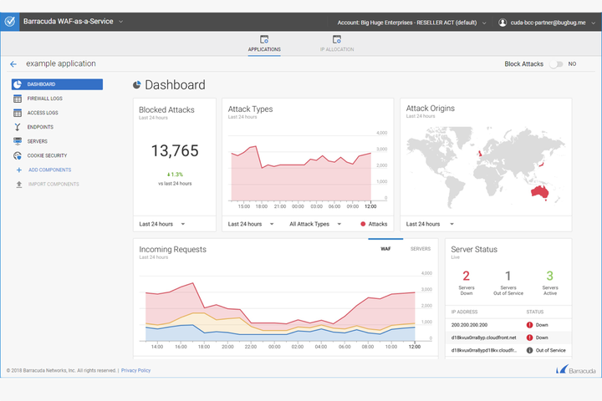Expand Attack Origins Last 24 hours dropdown
This screenshot has width=602, height=401.
click(430, 224)
